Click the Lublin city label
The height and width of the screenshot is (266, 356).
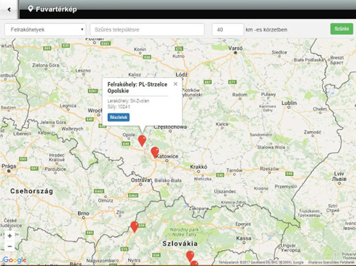(289, 103)
